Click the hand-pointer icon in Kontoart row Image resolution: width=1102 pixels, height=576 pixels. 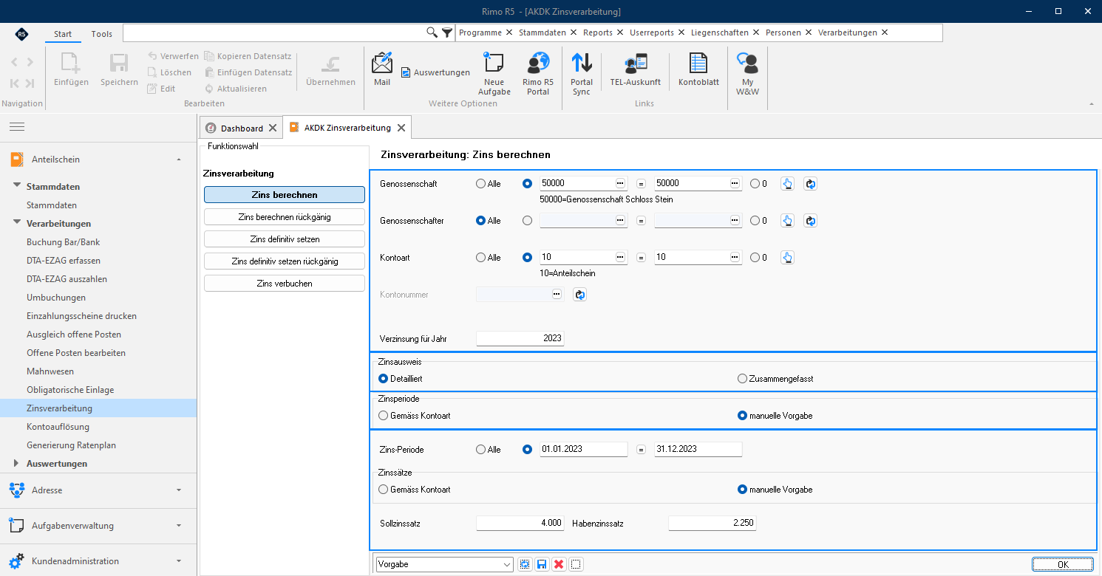tap(787, 258)
